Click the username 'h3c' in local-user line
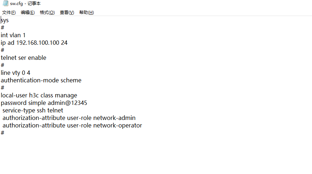The image size is (312, 174). click(34, 95)
